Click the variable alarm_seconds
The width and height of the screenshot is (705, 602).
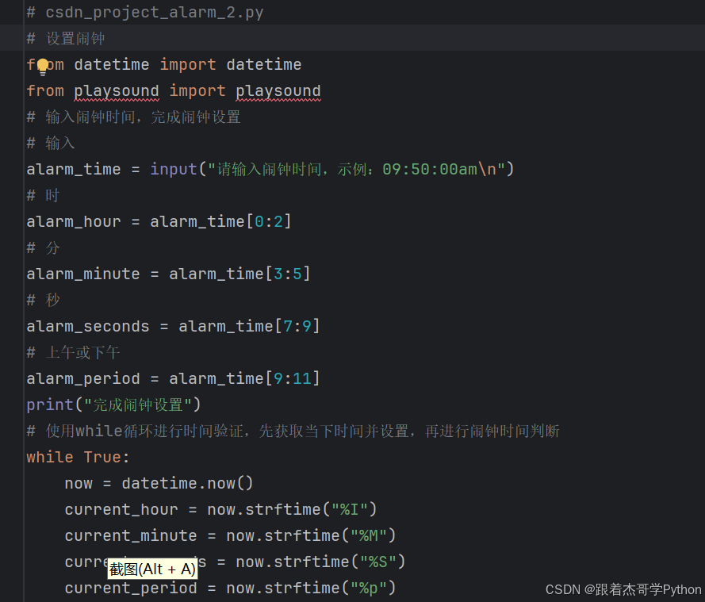87,325
